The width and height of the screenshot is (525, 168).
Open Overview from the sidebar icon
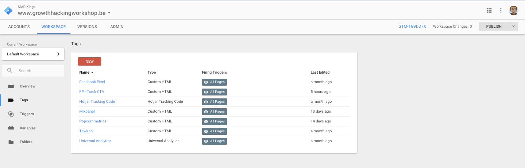(x=11, y=86)
